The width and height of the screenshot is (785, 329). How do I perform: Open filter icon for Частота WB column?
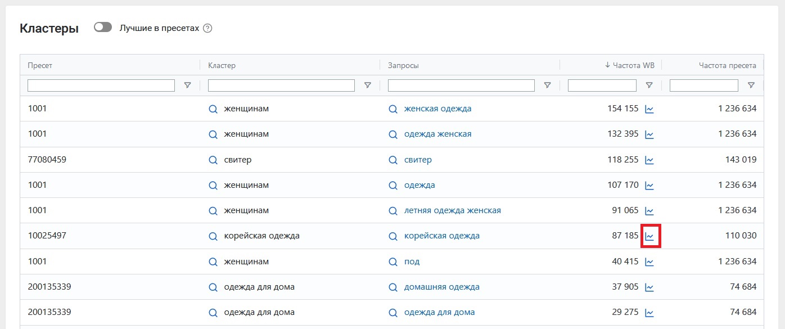(x=649, y=85)
